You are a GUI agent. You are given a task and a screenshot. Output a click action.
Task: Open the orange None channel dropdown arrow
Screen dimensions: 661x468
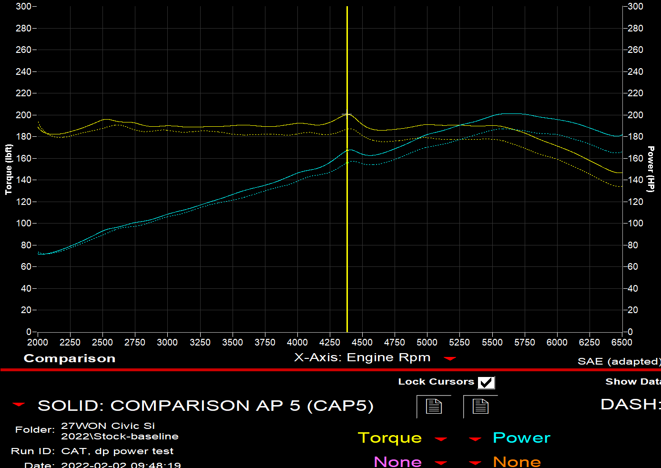click(x=475, y=462)
